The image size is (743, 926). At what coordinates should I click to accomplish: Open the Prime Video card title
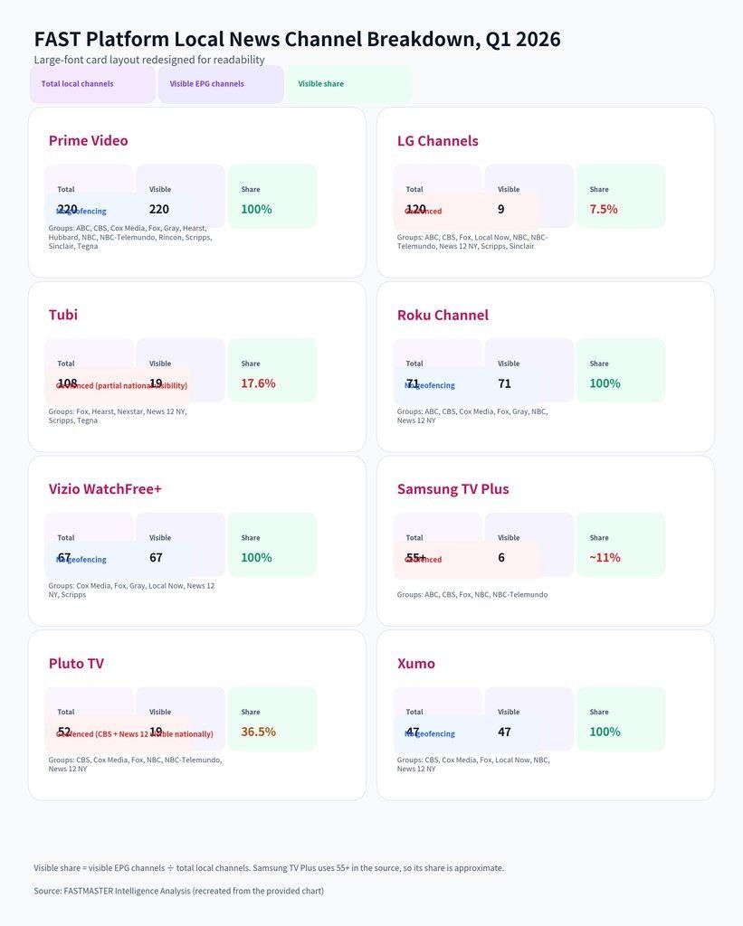click(x=89, y=141)
